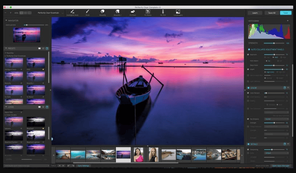The width and height of the screenshot is (296, 173).
Task: Select first sunset pier filmstrip thumbnail
Action: 63,155
